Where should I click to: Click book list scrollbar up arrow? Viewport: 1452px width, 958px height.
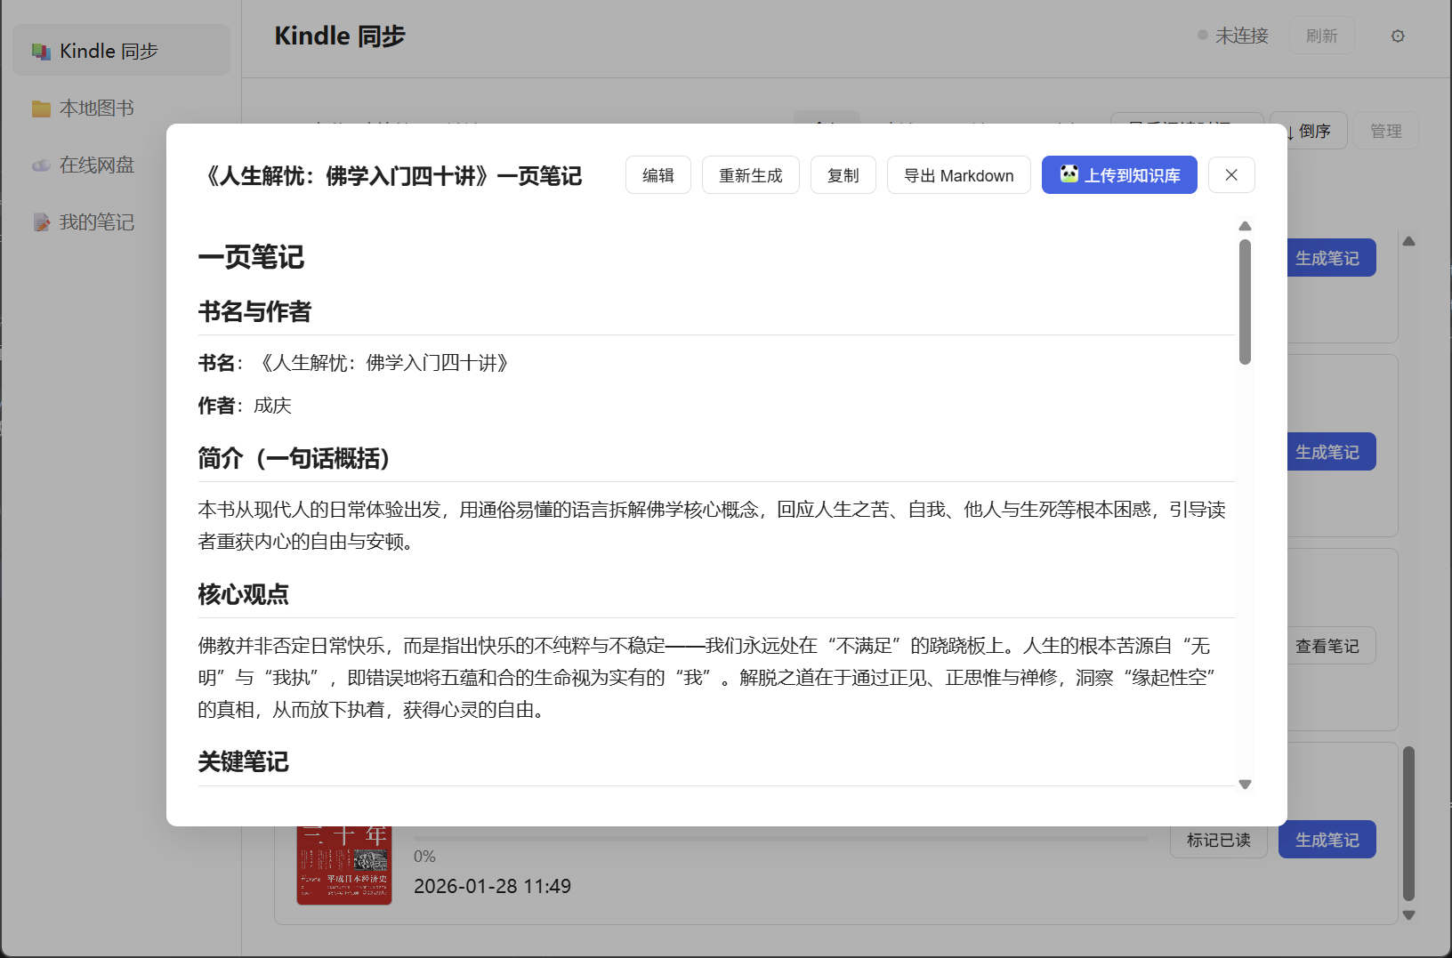1409,241
